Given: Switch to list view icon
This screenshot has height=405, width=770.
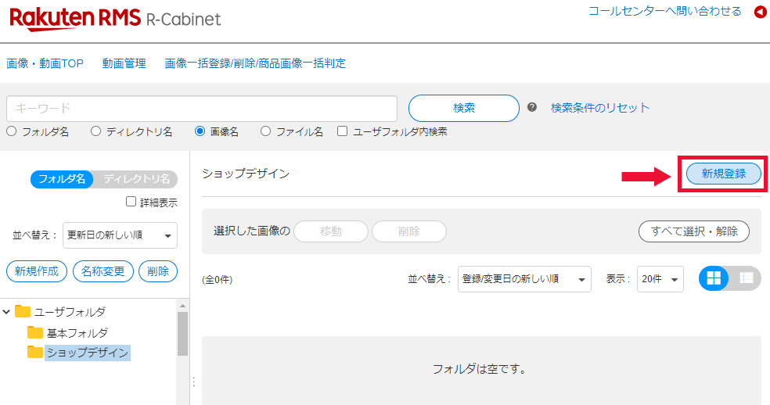Looking at the screenshot, I should (746, 278).
